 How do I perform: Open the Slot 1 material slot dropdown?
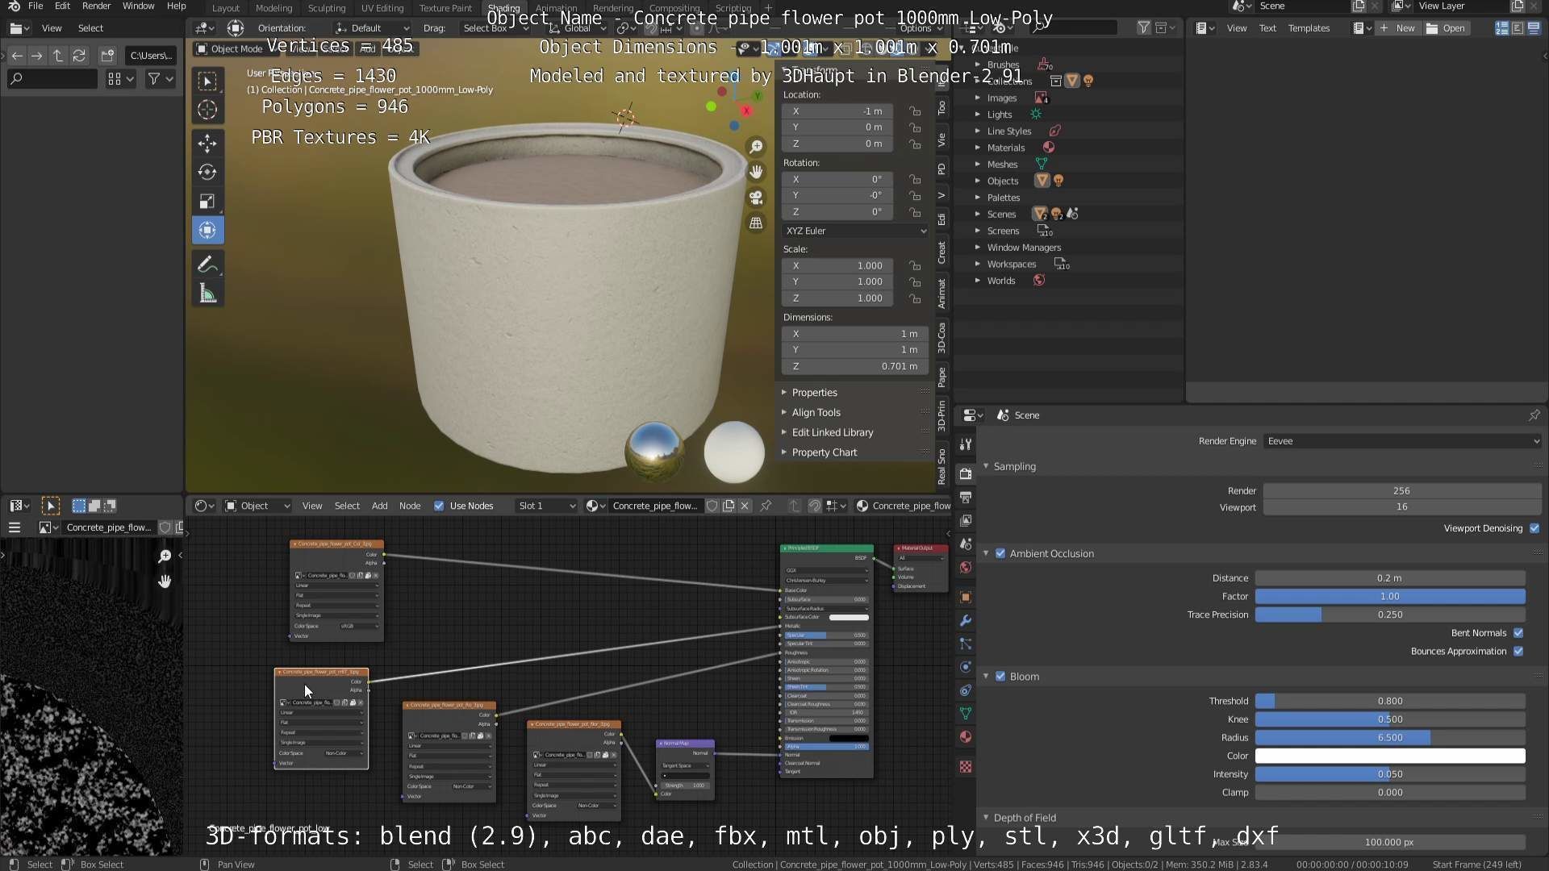[x=547, y=506]
